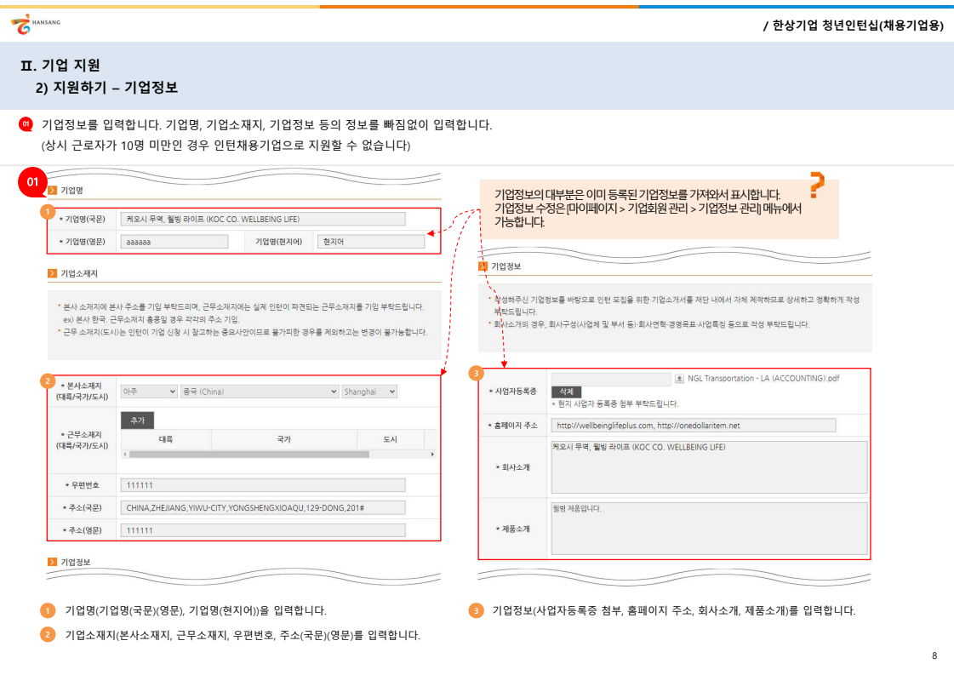Click the download icon beside the PDF file
The height and width of the screenshot is (675, 954).
679,379
